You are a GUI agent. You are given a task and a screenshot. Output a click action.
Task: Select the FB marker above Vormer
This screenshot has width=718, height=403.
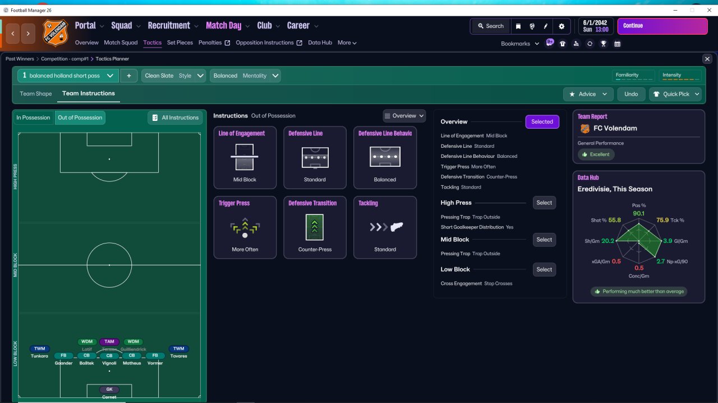[x=155, y=355]
